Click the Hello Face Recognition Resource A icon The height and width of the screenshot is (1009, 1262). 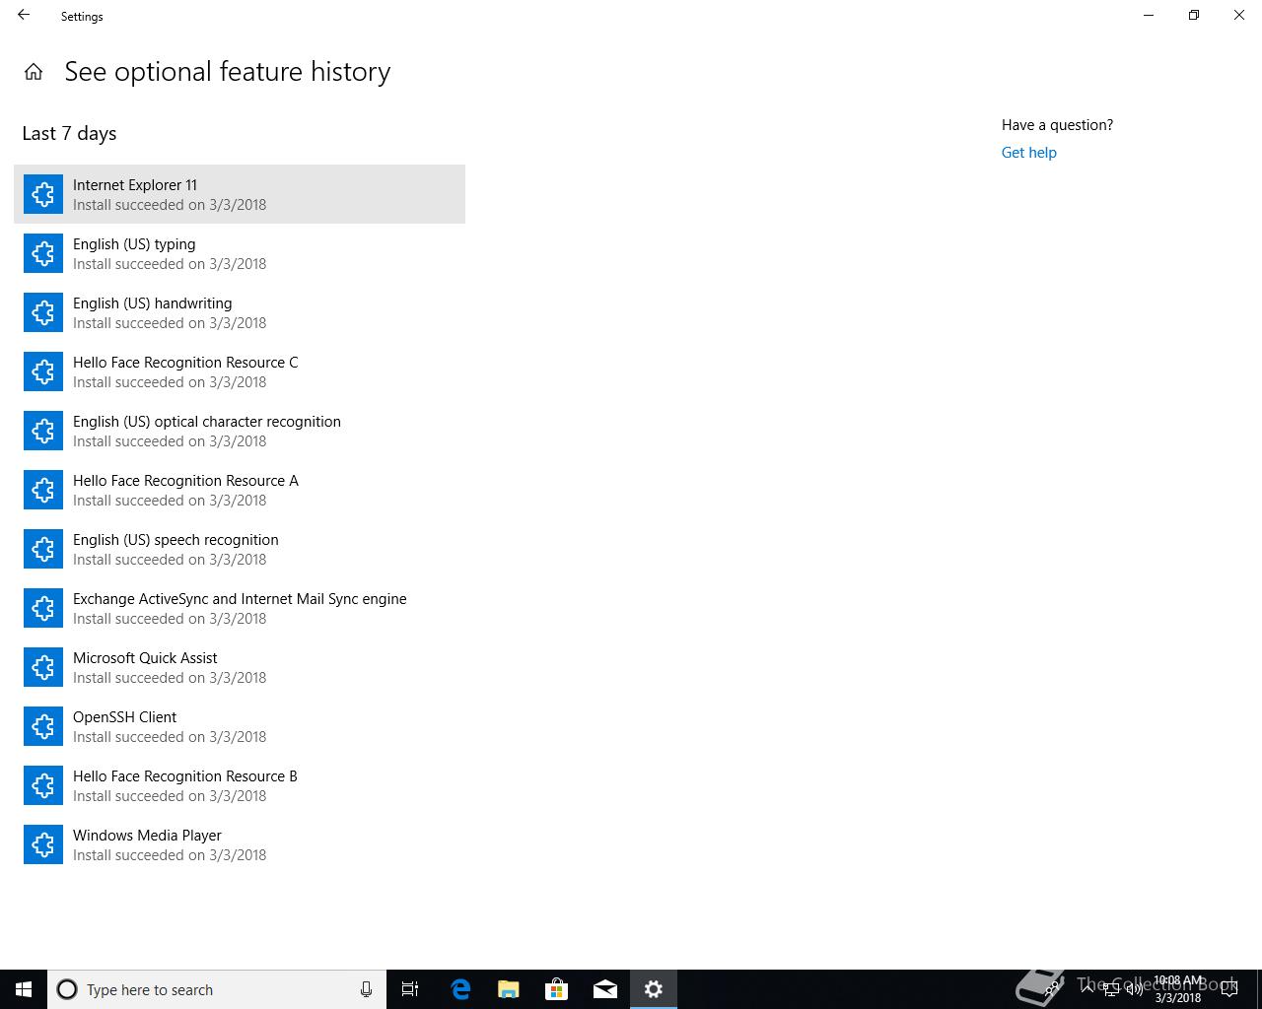pos(43,490)
